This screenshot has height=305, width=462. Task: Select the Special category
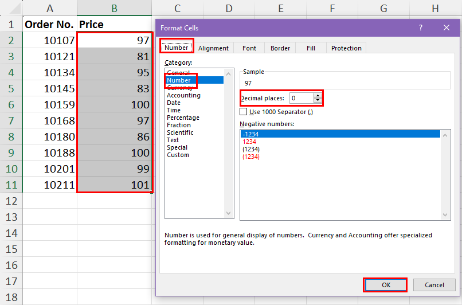click(194, 147)
